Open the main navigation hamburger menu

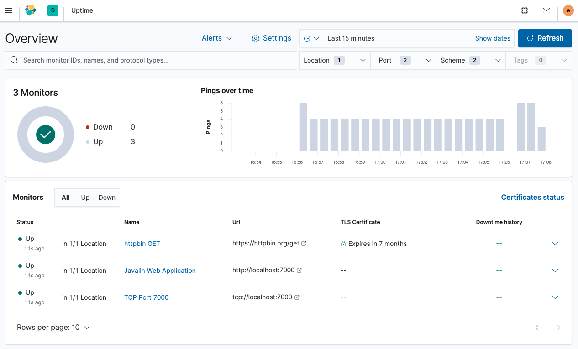(x=9, y=10)
